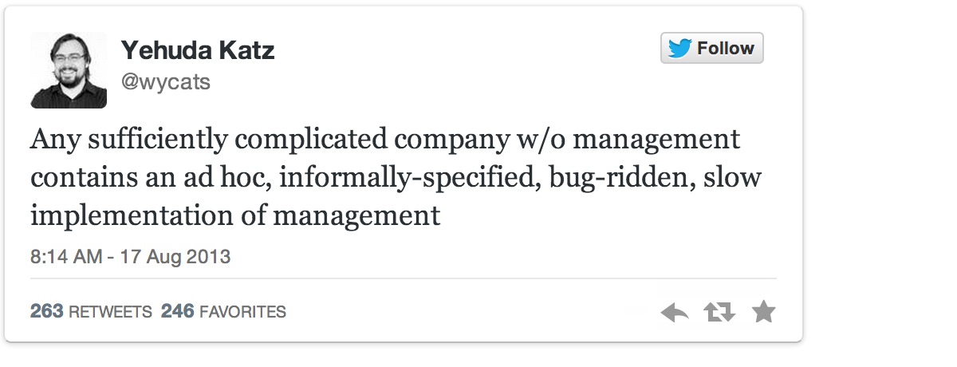
Task: Click the line 'implementation of management'
Action: 235,216
